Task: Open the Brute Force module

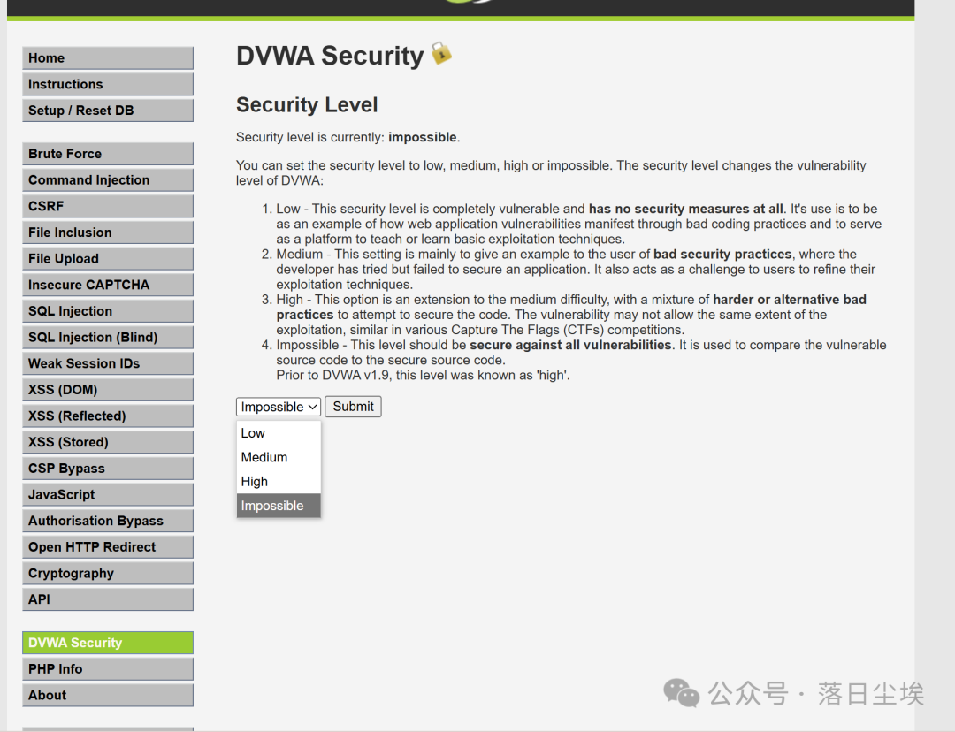Action: click(x=108, y=154)
